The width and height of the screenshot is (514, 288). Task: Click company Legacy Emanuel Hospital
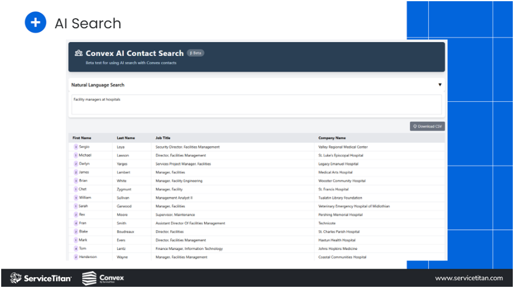(338, 164)
